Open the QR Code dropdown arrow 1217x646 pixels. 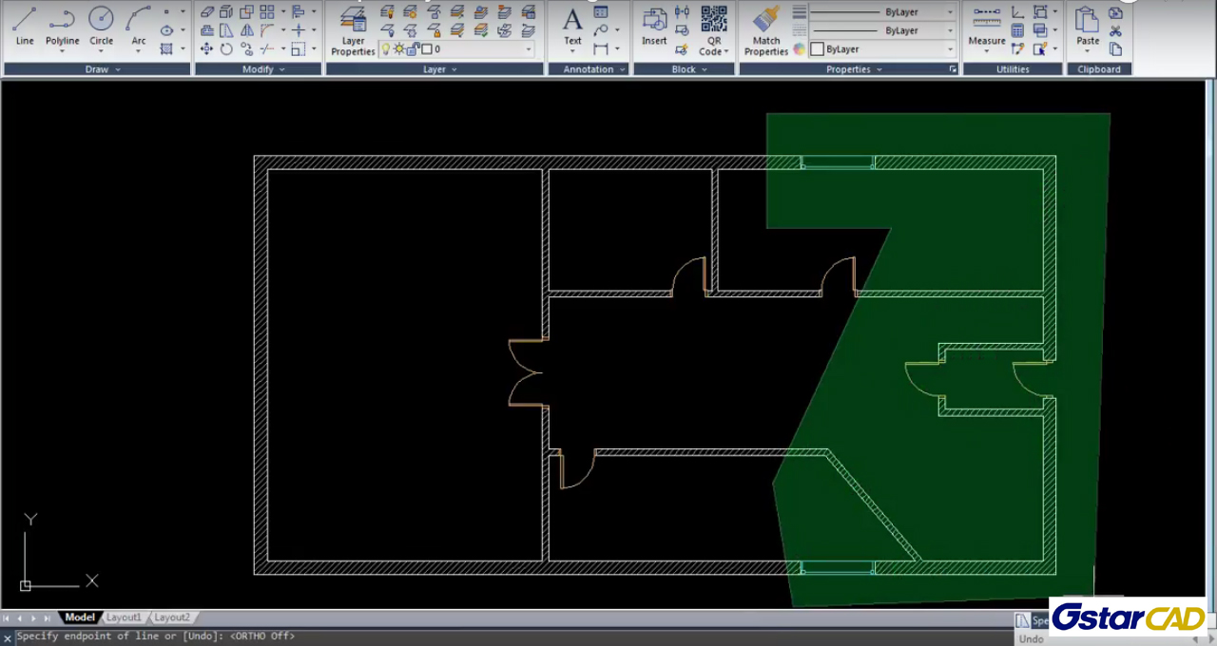[726, 52]
